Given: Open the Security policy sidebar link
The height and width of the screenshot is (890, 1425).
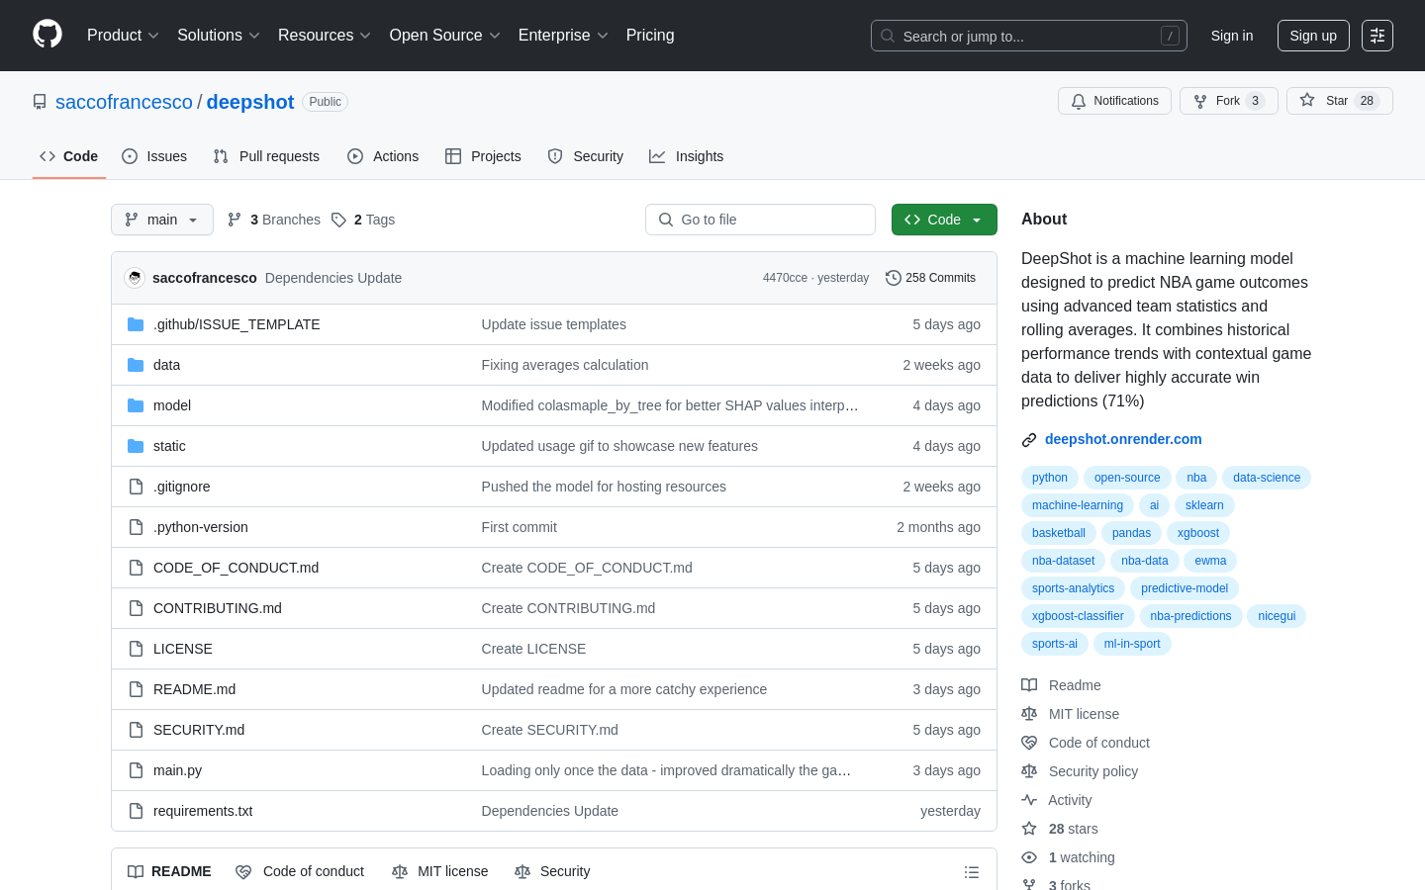Looking at the screenshot, I should [1092, 771].
